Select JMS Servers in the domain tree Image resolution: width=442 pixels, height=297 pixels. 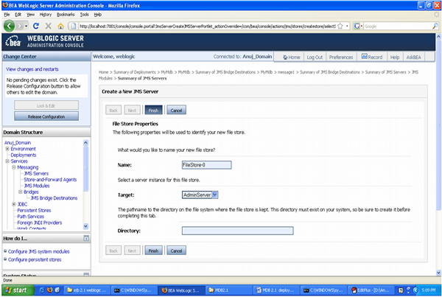click(x=38, y=173)
